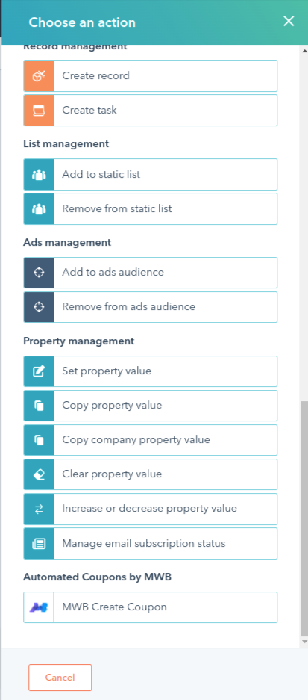Click the Create record box icon
Screen dimensions: 308x700
pos(39,76)
